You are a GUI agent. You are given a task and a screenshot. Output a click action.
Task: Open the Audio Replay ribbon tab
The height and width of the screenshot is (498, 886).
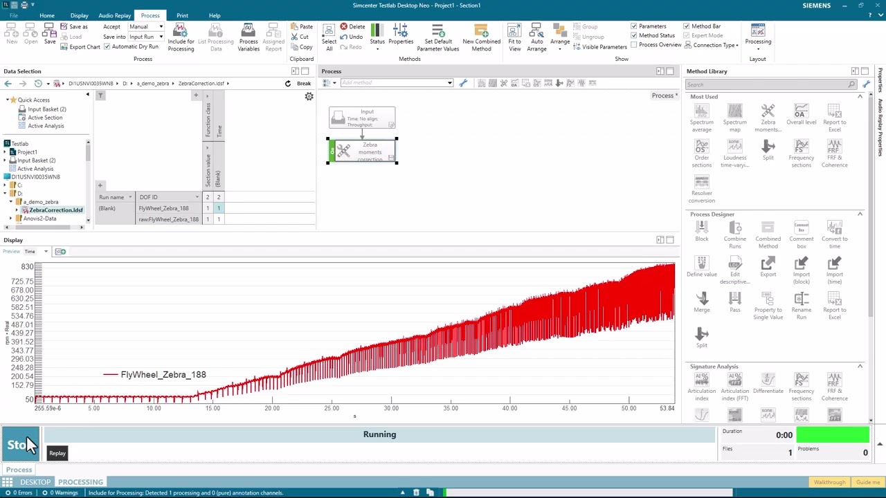[115, 15]
